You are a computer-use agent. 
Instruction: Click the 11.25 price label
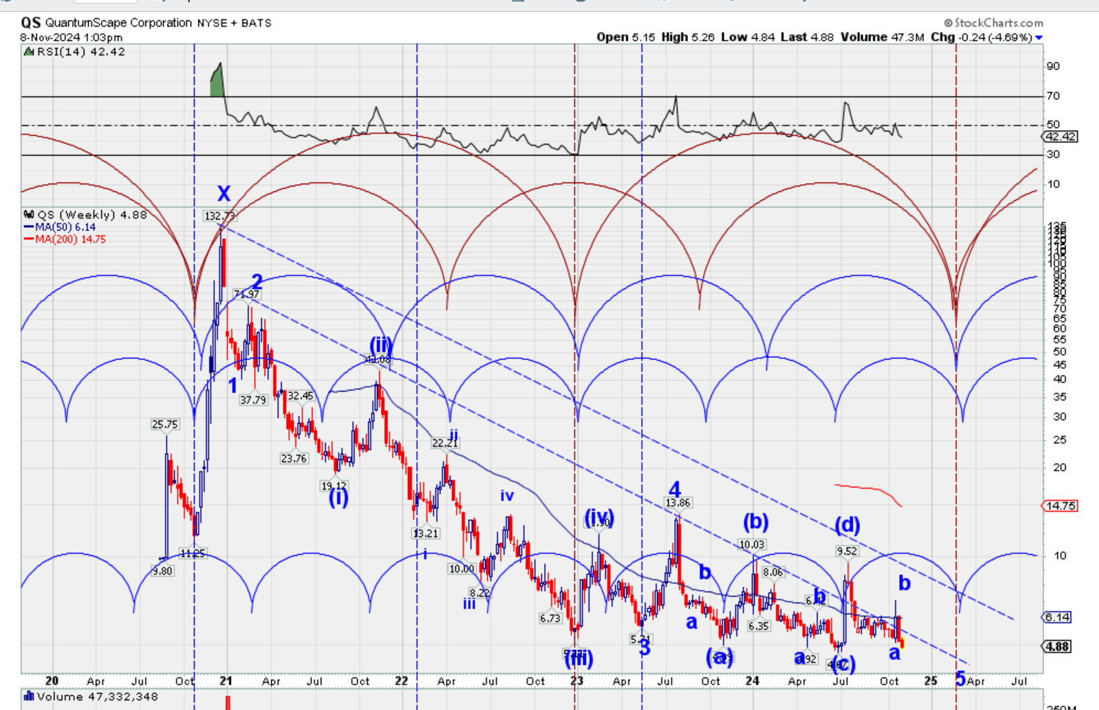pos(193,554)
